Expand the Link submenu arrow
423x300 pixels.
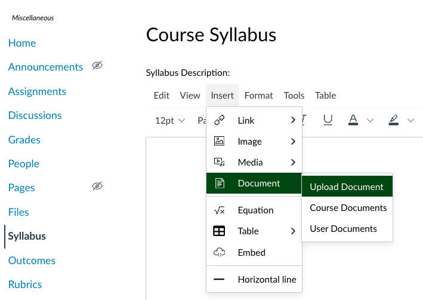coord(293,120)
